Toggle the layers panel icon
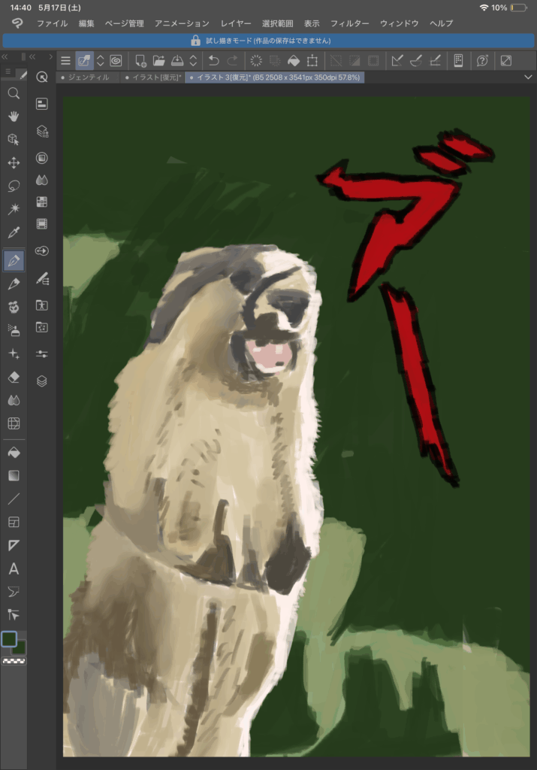Viewport: 537px width, 770px height. pos(42,381)
